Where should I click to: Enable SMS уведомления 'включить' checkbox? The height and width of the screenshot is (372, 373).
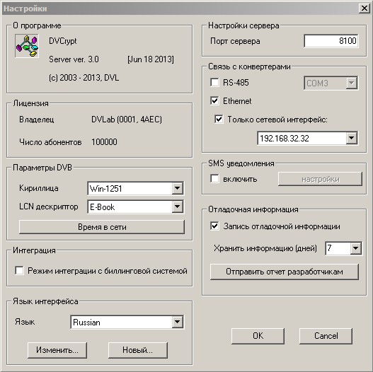coord(214,178)
